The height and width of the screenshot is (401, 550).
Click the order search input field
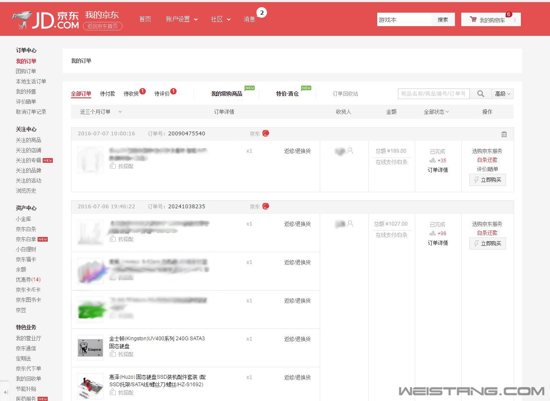pos(434,94)
